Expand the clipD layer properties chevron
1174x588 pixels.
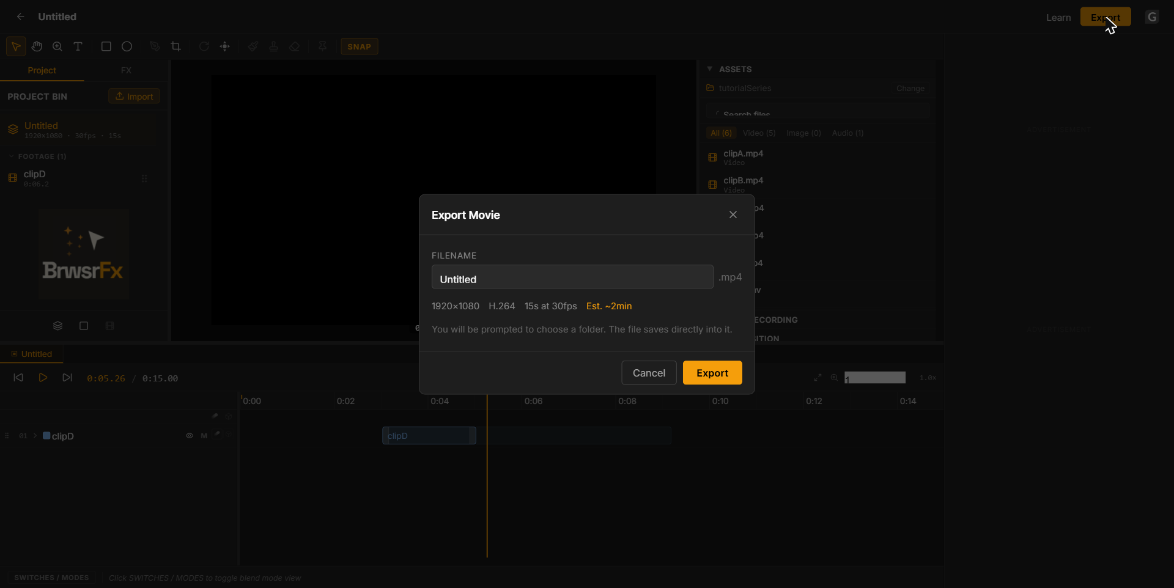point(35,436)
